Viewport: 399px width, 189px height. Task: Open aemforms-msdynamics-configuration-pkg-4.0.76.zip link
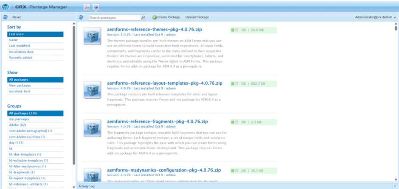pos(164,170)
